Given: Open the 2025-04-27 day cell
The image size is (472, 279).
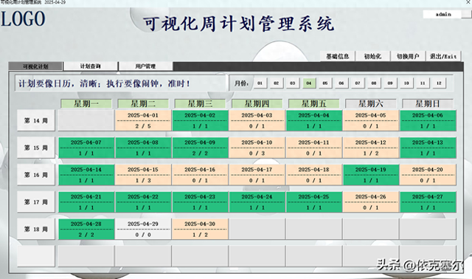Looking at the screenshot, I should click(428, 201).
